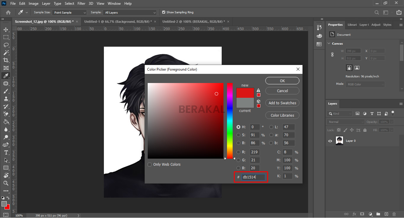Select the Horizontal Type tool
Viewport: 404px width, 218px height.
5,152
